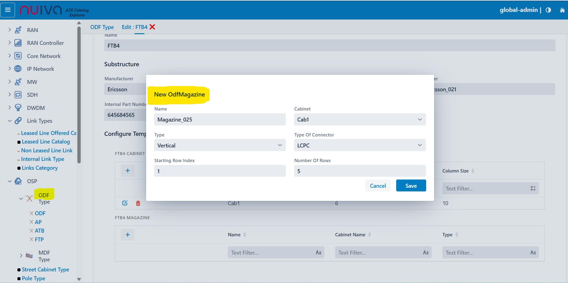Add a new FTB4 Magazine with plus button
Viewport: 568px width, 283px height.
click(x=128, y=234)
